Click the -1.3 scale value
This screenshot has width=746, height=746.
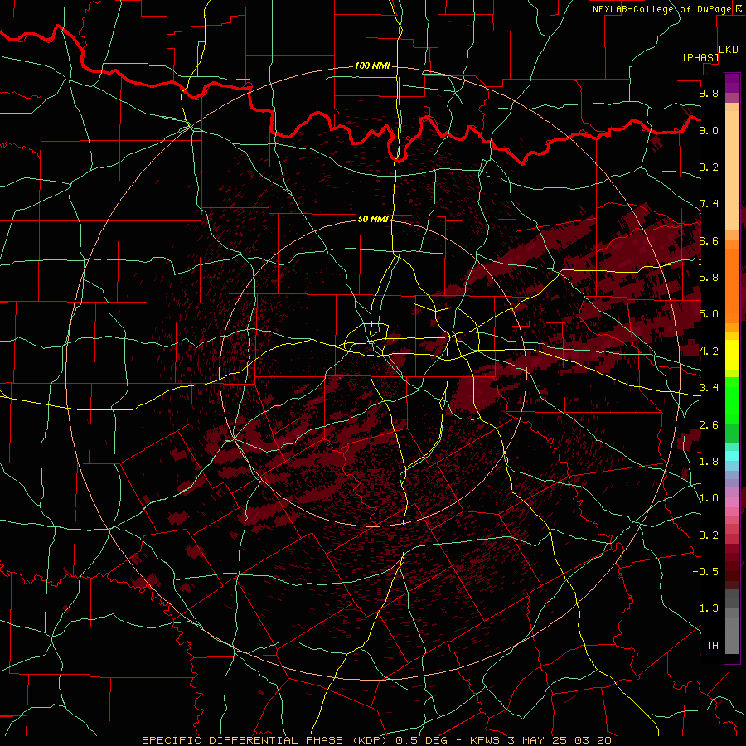tap(705, 608)
